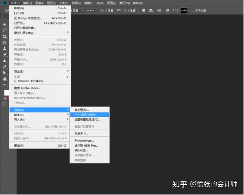Expand the 脚本(R) scripts submenu

click(x=40, y=115)
